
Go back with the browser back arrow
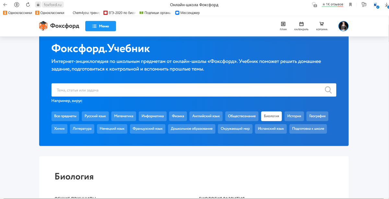pos(5,5)
